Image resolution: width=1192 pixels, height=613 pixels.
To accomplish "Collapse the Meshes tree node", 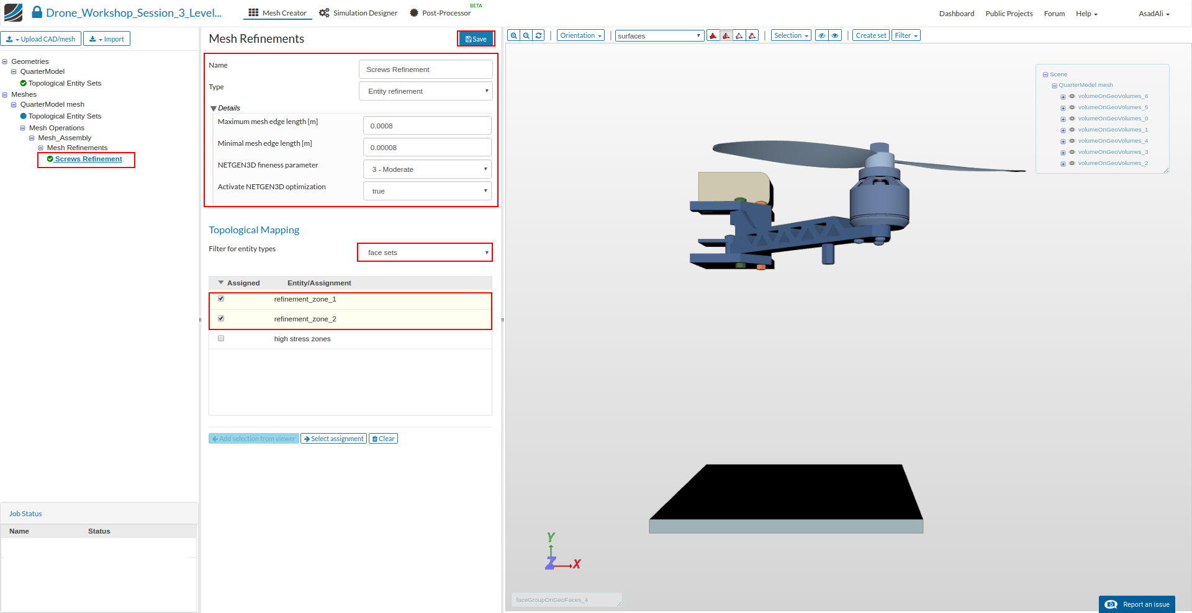I will tap(5, 95).
